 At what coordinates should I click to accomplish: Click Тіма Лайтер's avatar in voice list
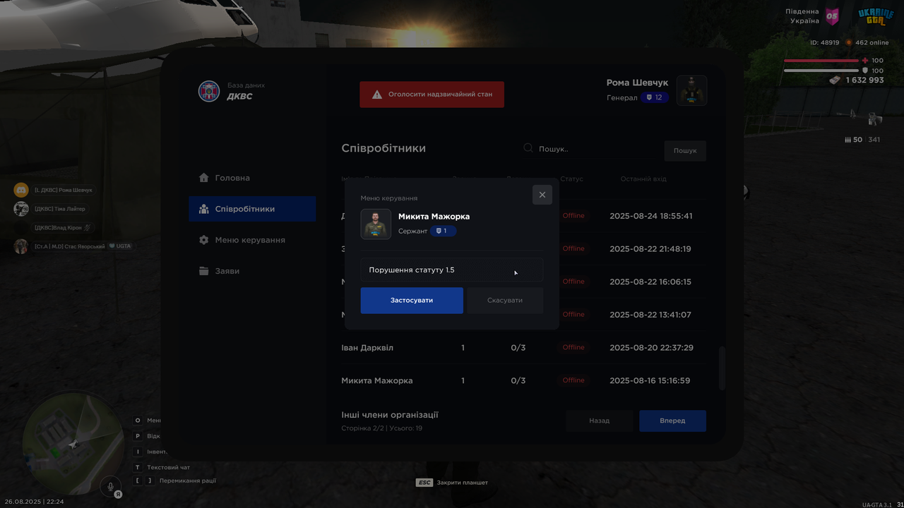pyautogui.click(x=21, y=209)
